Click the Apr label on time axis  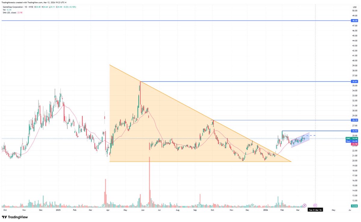(x=109, y=210)
